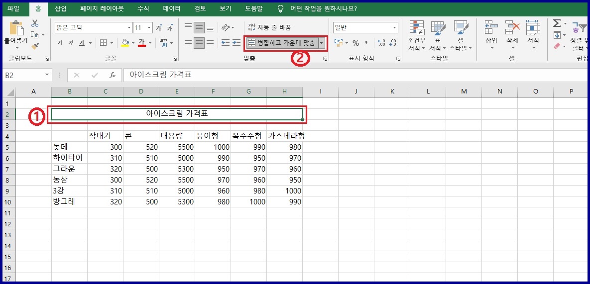Viewport: 590px width, 284px height.
Task: Open 조건부 서식 conditional formatting
Action: tap(417, 36)
